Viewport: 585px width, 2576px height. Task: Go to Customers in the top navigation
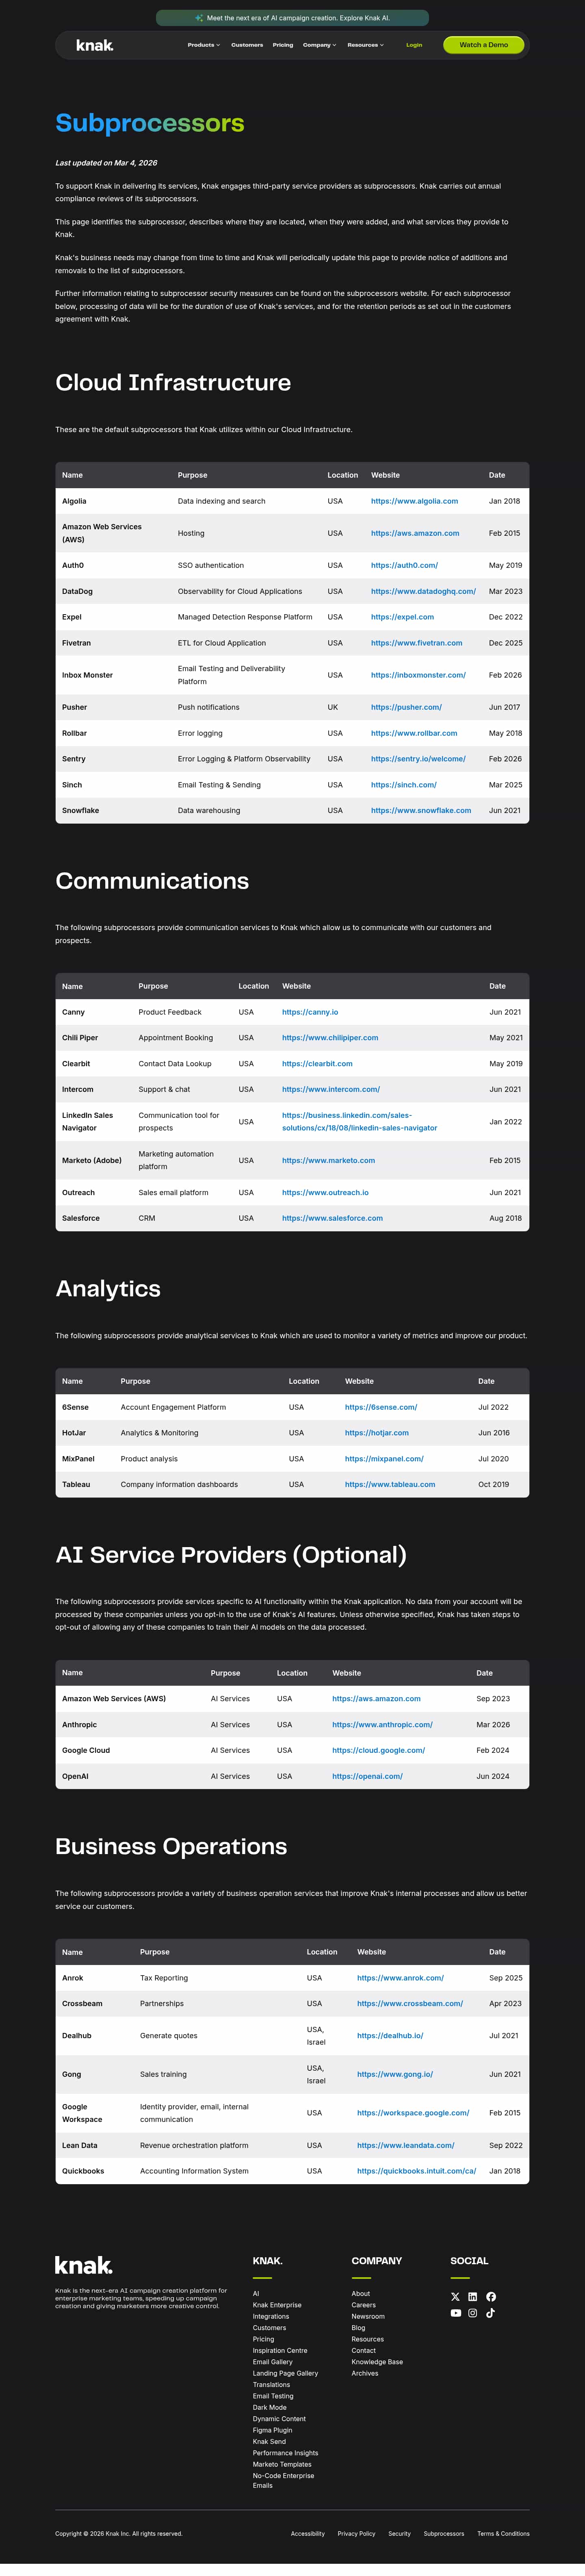pyautogui.click(x=247, y=45)
